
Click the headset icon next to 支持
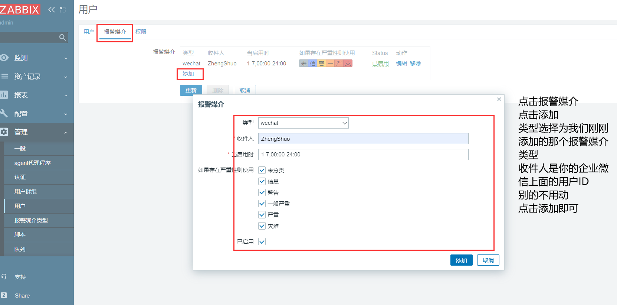tap(4, 277)
